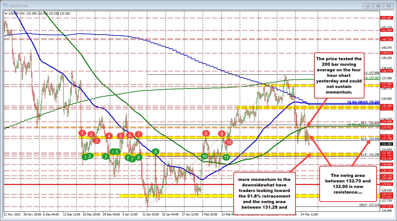Click the 141.469 red price label
397x221 pixels.
386,30
